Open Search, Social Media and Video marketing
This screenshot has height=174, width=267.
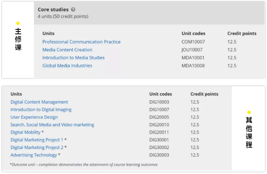tap(52, 125)
